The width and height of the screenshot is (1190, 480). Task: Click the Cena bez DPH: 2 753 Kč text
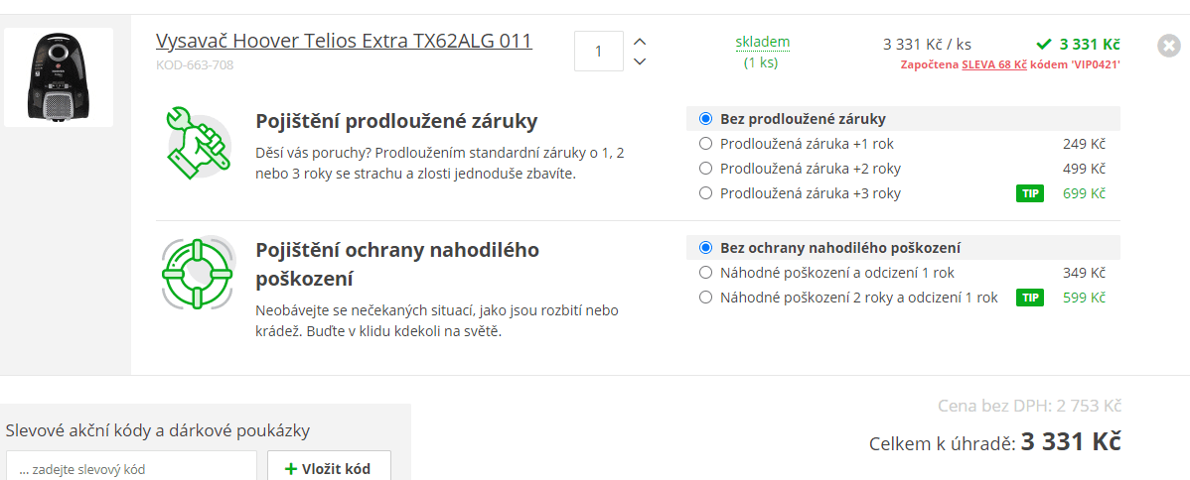point(1029,407)
